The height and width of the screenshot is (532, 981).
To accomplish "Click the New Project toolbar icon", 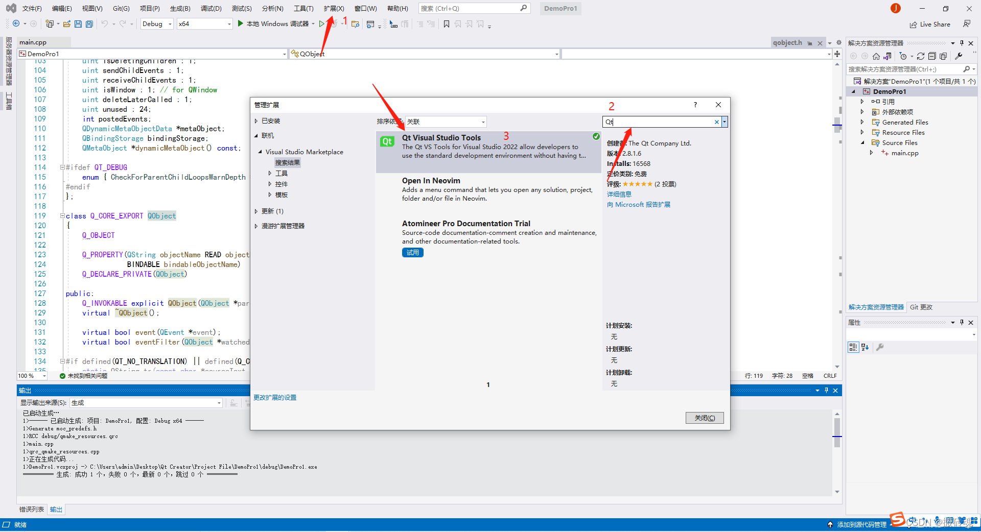I will coord(50,24).
